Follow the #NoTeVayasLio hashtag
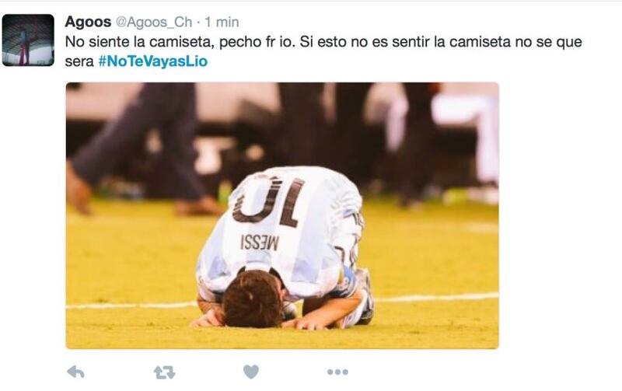The width and height of the screenshot is (622, 391). click(x=152, y=61)
